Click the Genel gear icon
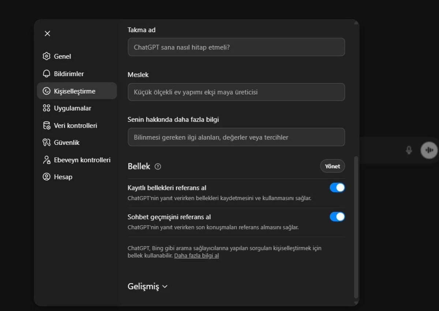This screenshot has width=439, height=311. [46, 56]
